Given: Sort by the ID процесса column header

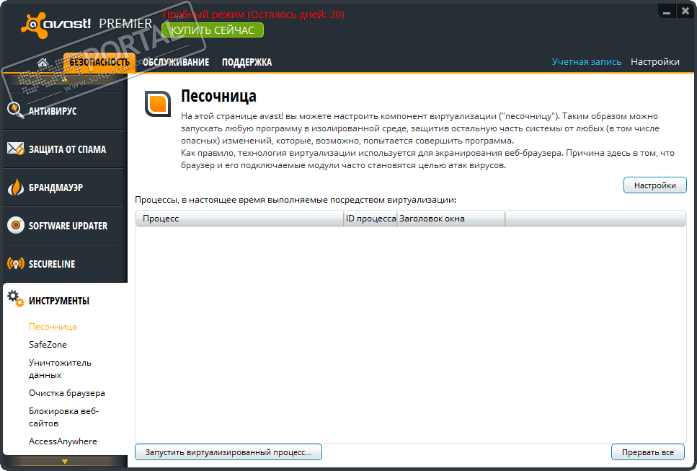Looking at the screenshot, I should tap(370, 219).
